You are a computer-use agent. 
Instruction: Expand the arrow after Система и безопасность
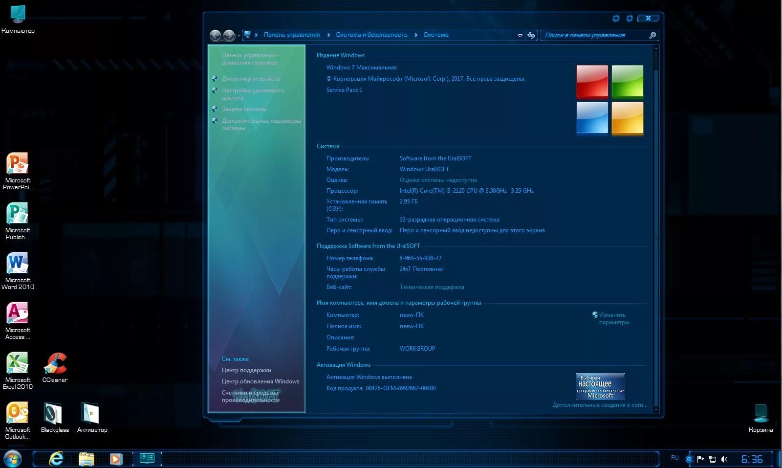(416, 35)
